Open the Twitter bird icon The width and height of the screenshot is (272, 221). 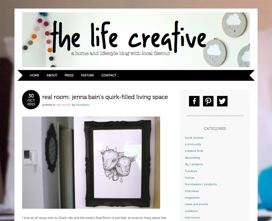[222, 101]
